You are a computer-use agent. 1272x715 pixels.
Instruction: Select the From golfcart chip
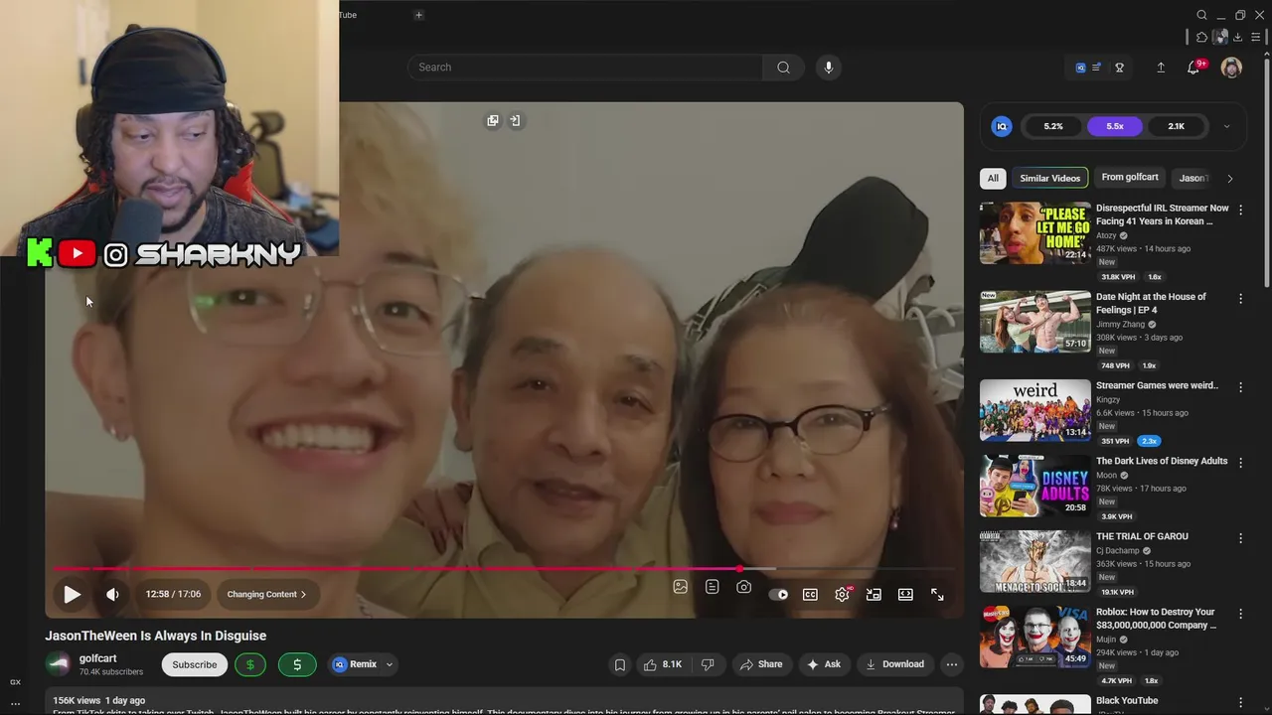(x=1130, y=178)
